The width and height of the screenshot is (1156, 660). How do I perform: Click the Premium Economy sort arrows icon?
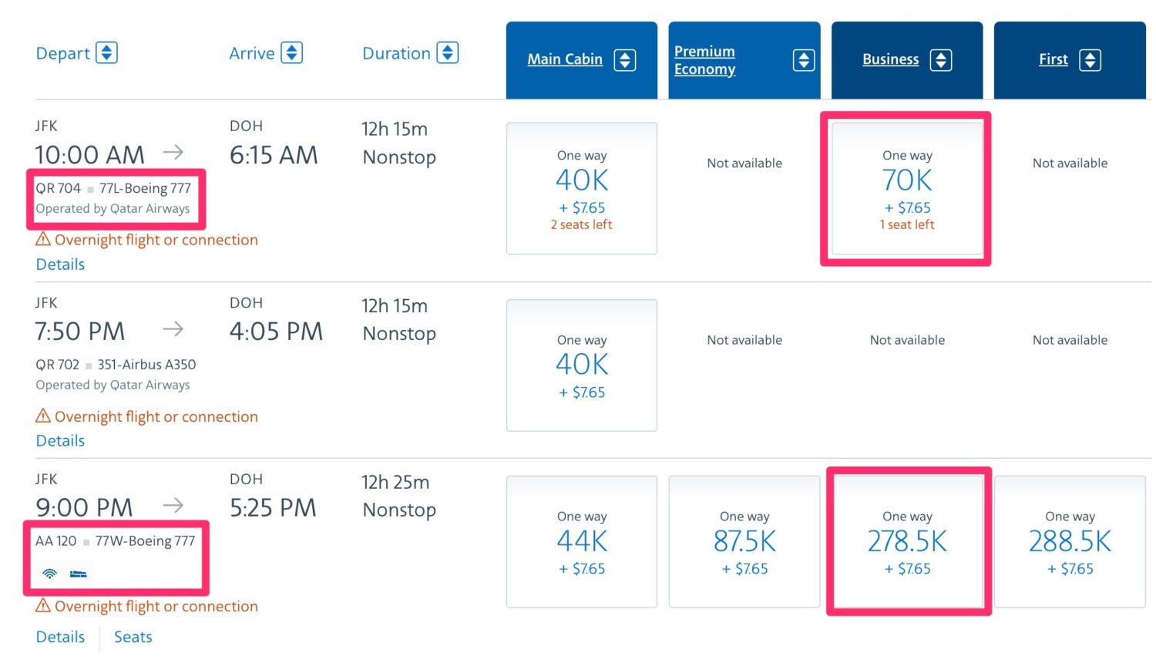[x=803, y=60]
